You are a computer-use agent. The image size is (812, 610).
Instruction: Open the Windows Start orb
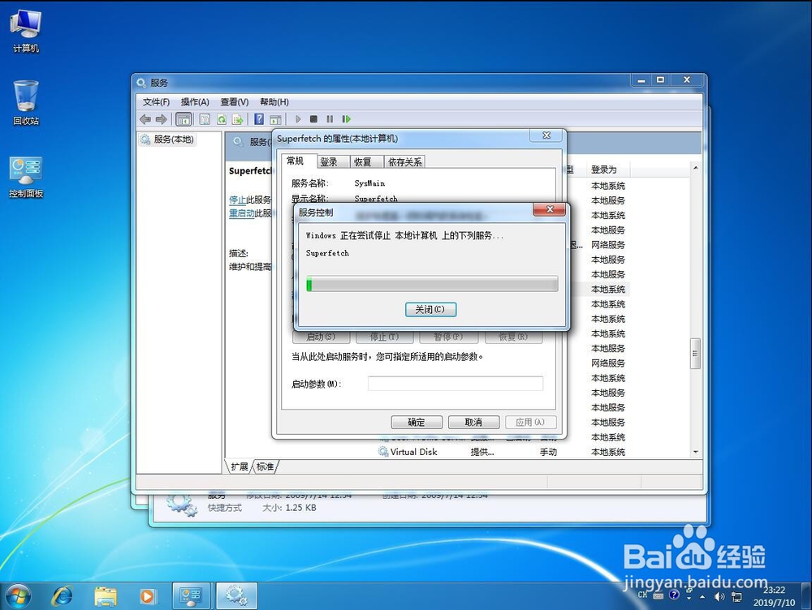pyautogui.click(x=18, y=596)
